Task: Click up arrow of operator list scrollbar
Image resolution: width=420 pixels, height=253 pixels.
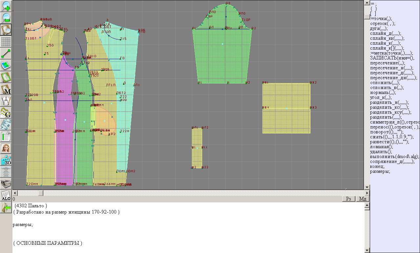Action: click(x=367, y=3)
